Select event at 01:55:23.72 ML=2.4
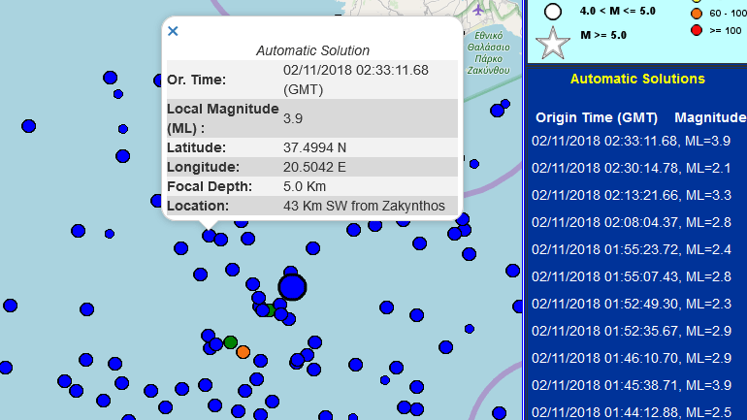Image resolution: width=747 pixels, height=420 pixels. point(632,249)
